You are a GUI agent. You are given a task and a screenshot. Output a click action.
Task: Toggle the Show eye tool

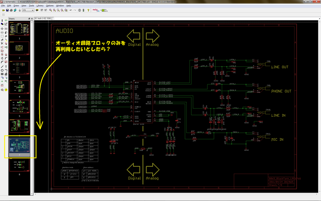[x=6, y=21]
